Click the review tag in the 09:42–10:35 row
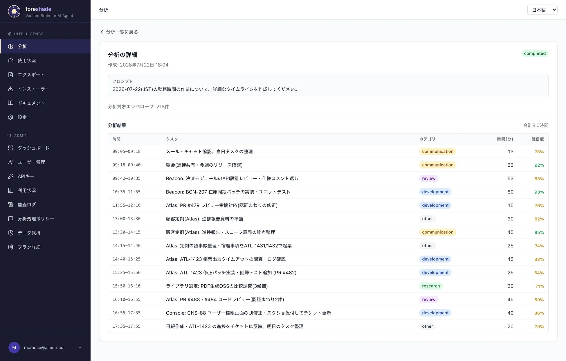Screen dimensions: 566x361 click(x=428, y=178)
